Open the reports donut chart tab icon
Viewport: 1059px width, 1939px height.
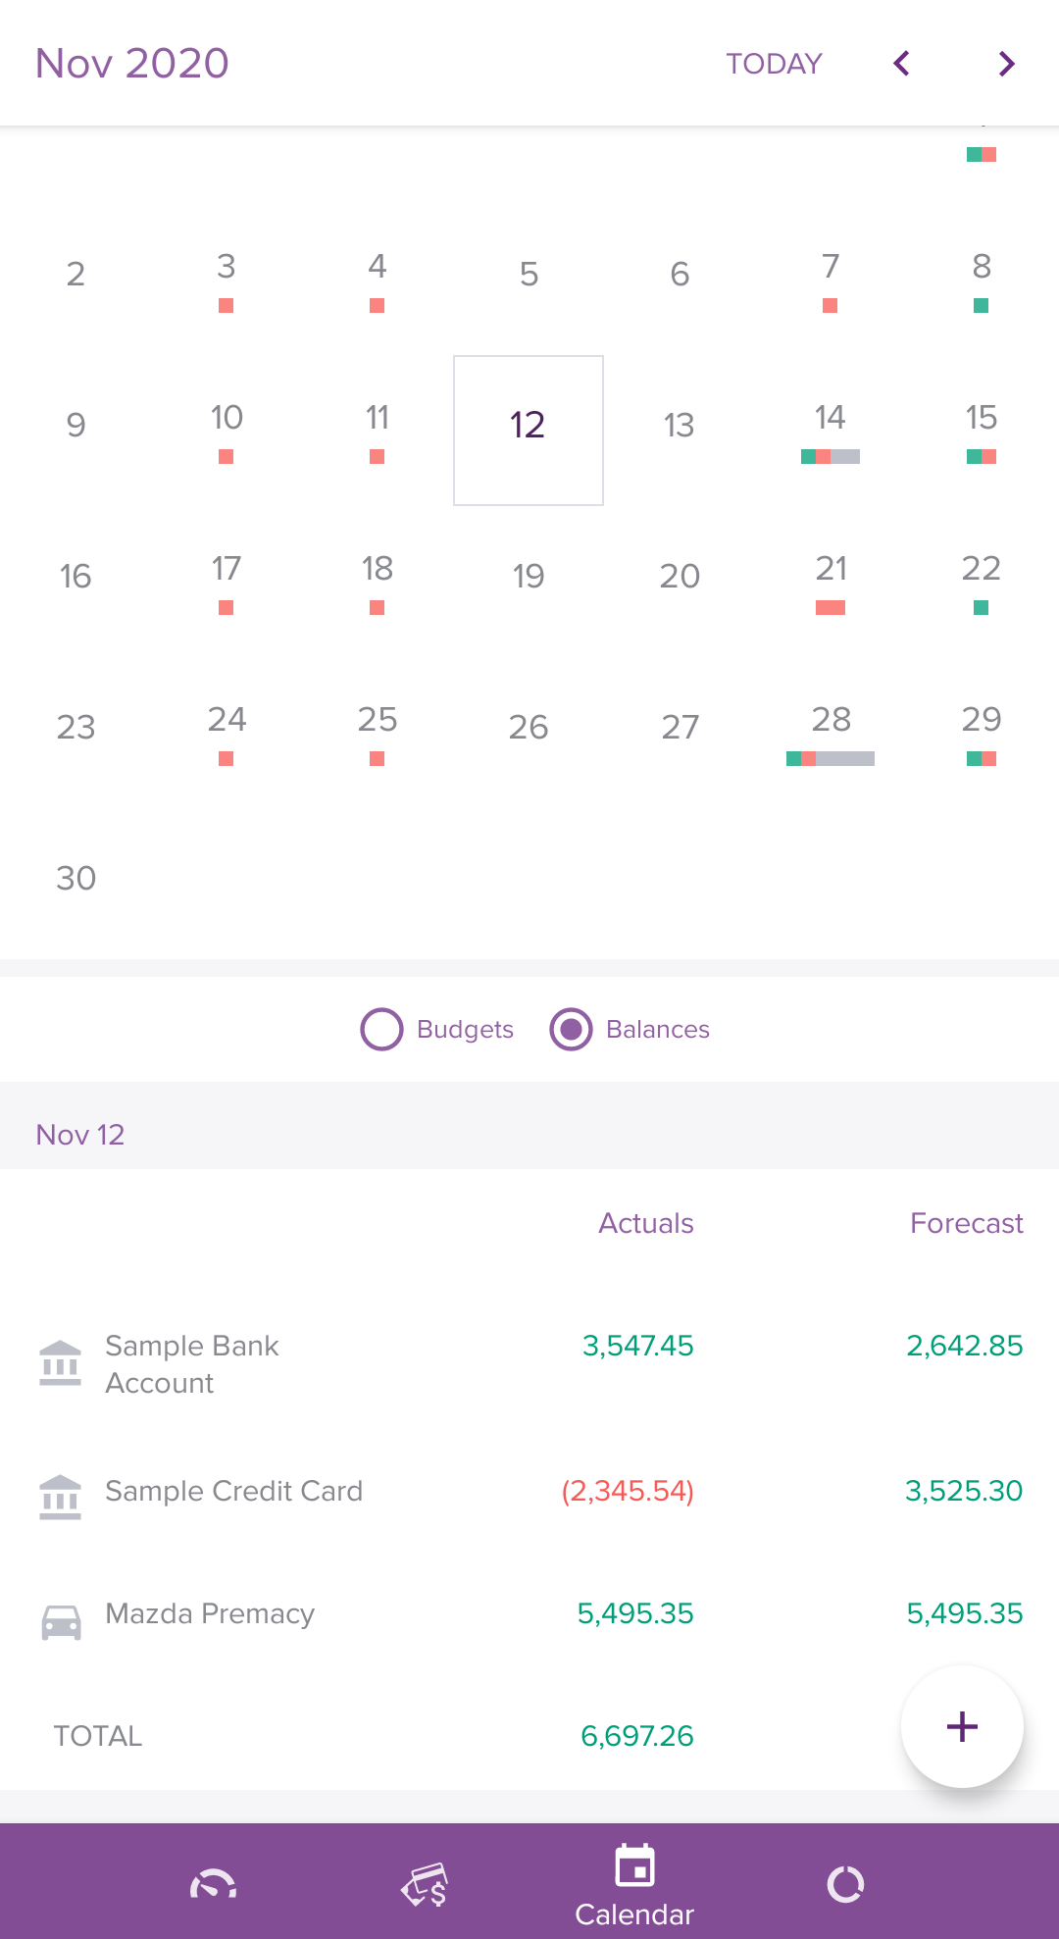845,1884
